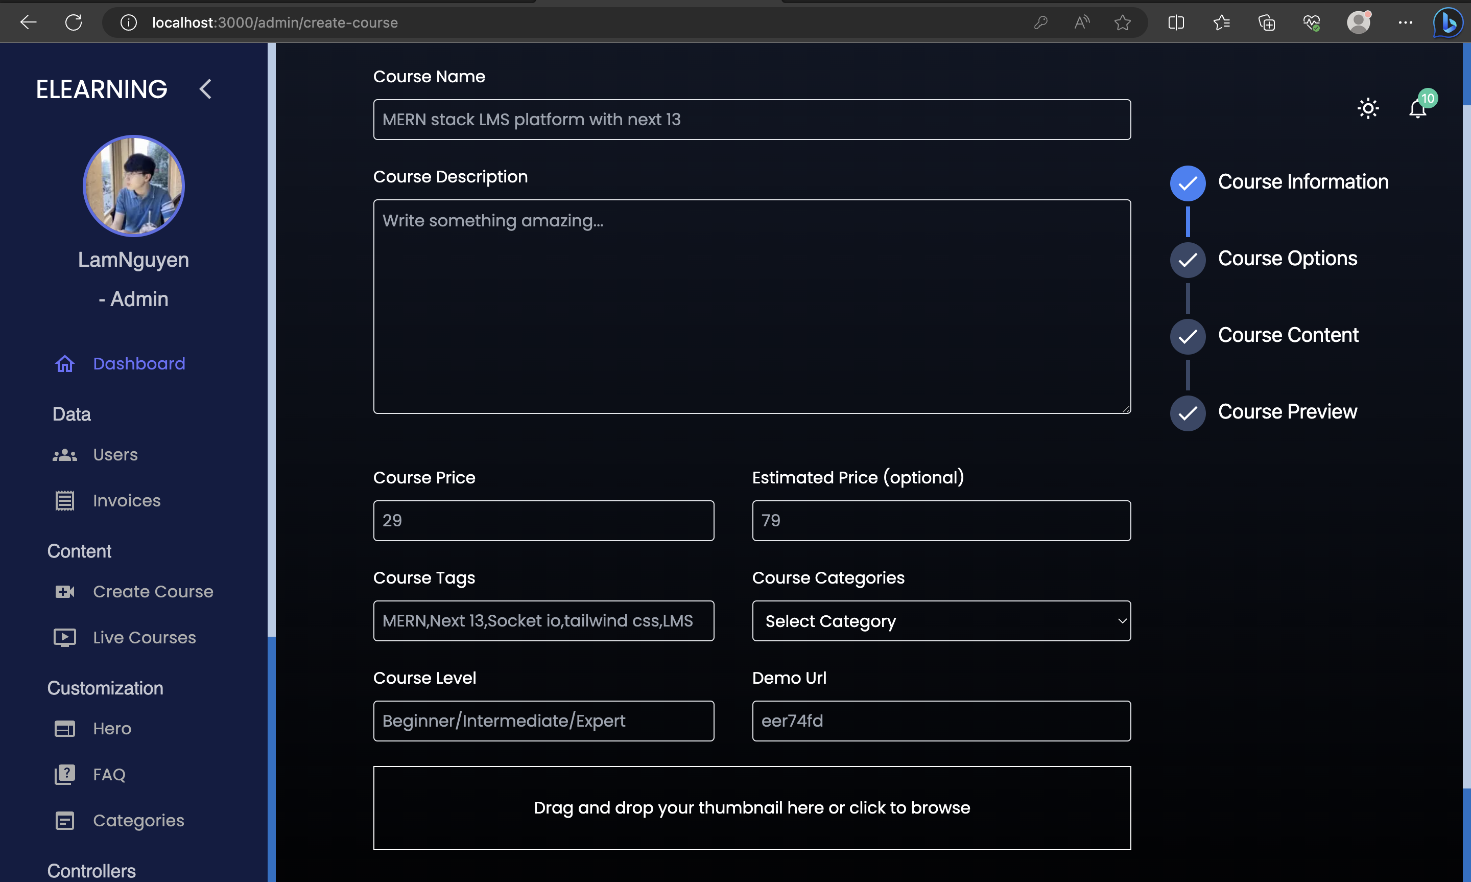
Task: Select the Course Options step checkmark
Action: tap(1187, 260)
